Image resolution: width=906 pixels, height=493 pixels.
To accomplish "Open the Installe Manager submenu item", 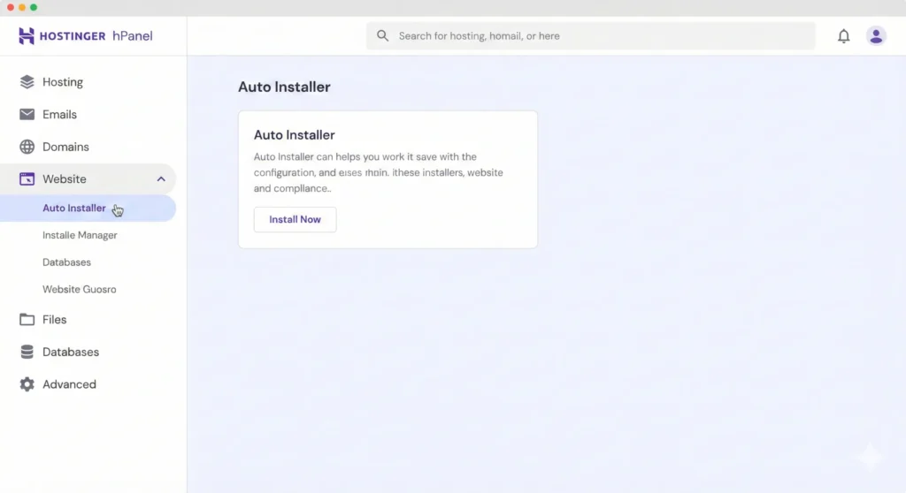I will click(80, 236).
